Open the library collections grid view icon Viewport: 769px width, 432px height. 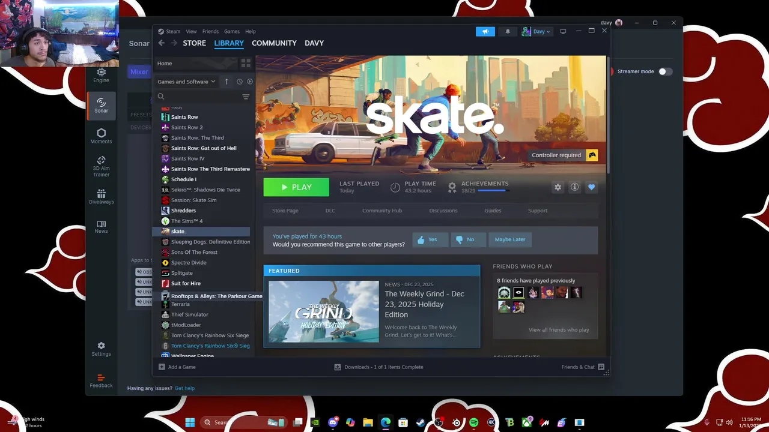(246, 63)
